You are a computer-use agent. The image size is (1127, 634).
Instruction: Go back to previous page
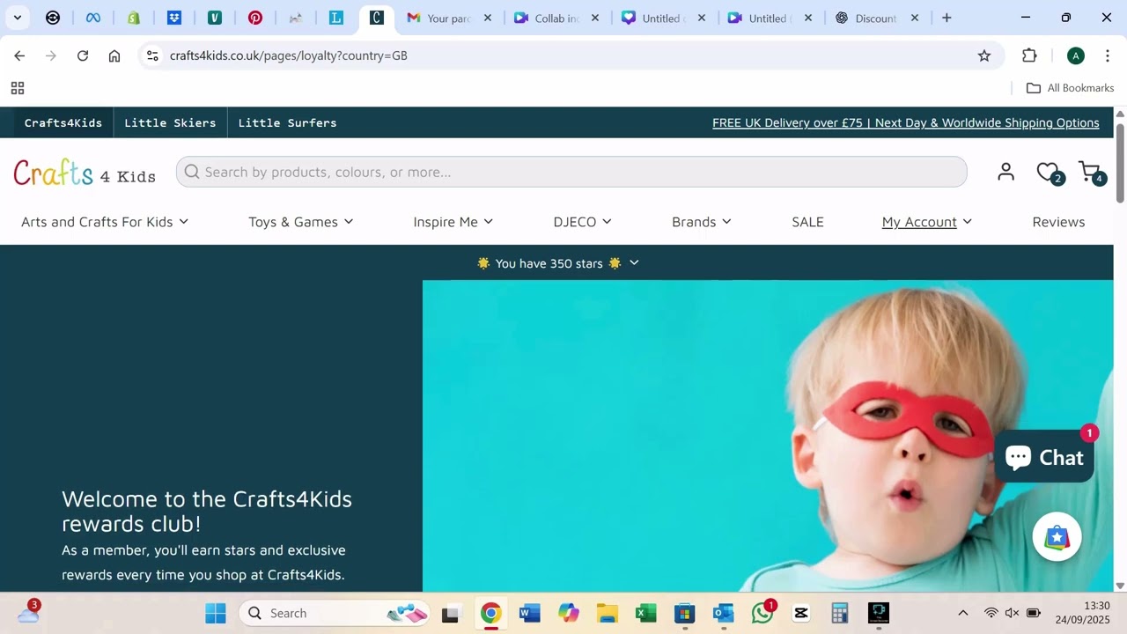19,55
